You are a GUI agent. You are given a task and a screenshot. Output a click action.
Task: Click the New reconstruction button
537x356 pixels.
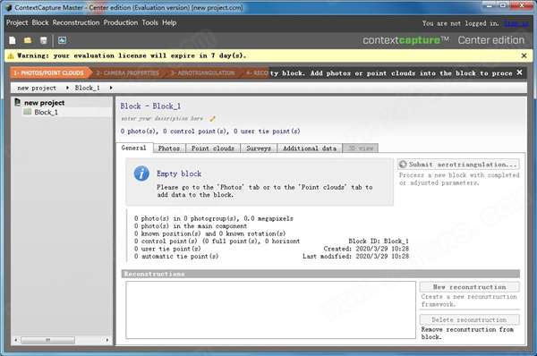470,287
